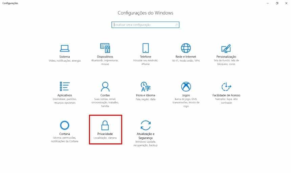Click the Telefone label
This screenshot has height=173, width=291.
[x=145, y=57]
